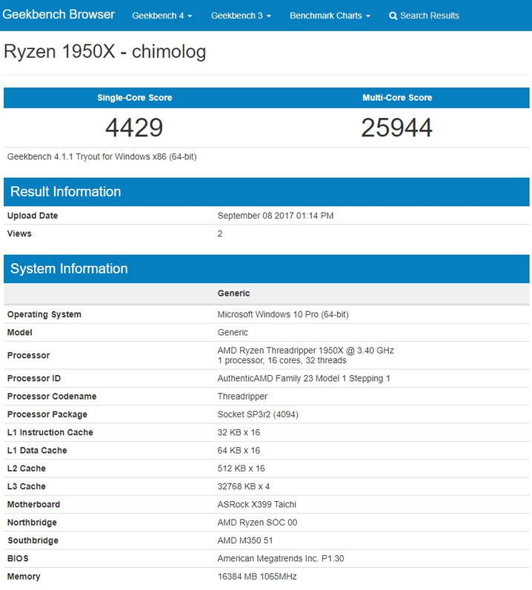Click the 1 processor, 16 cores, 32 threads line

282,360
